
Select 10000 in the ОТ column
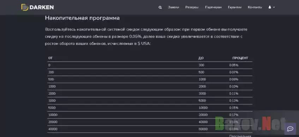tap(53, 115)
